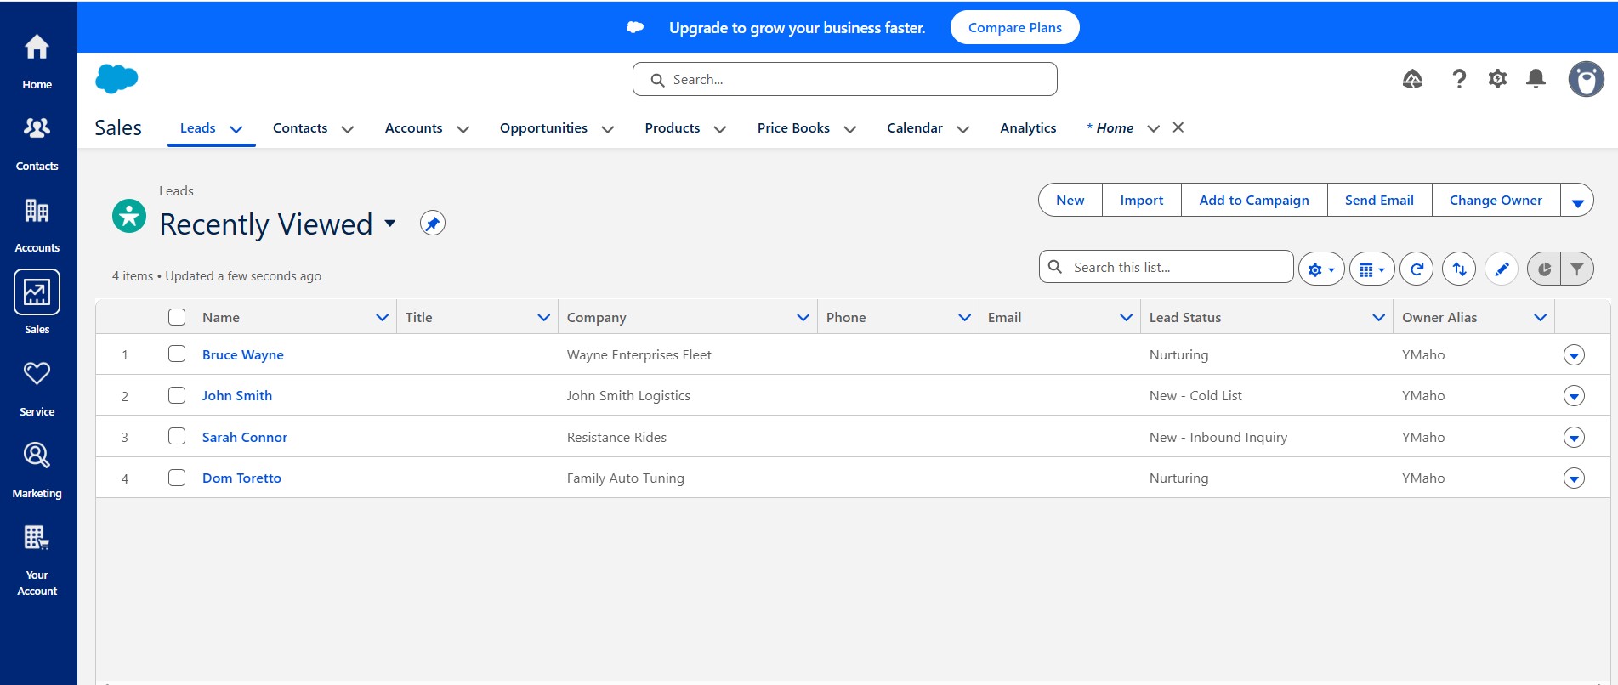Click the Change Owner button
The height and width of the screenshot is (685, 1618).
1496,201
